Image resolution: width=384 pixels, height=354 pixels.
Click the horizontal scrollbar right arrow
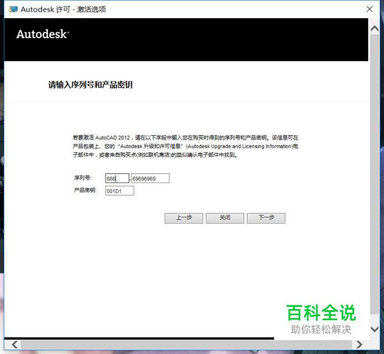(x=359, y=345)
